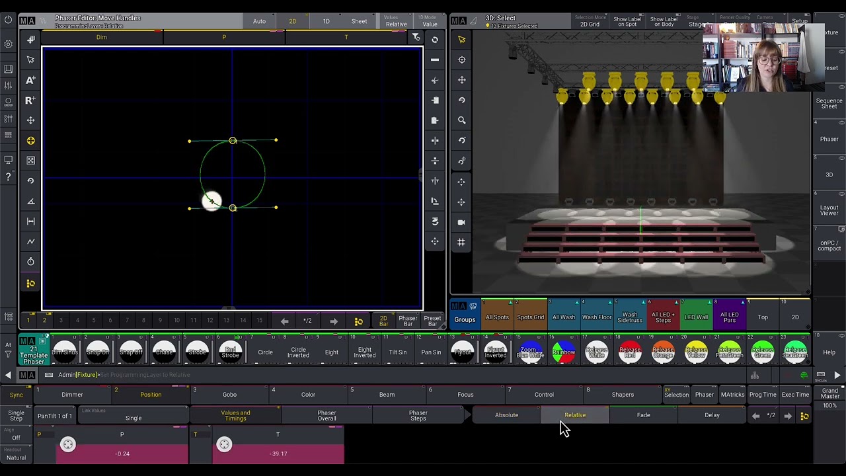Select the 3D window select arrow tool
This screenshot has width=846, height=476.
(461, 40)
